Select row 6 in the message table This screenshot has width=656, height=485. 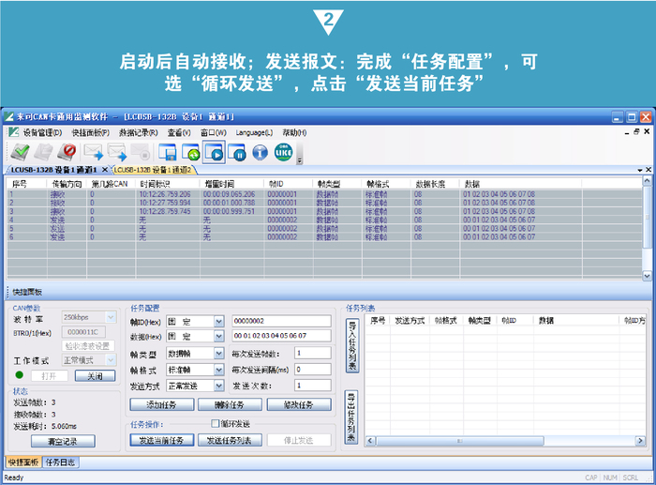coord(324,237)
